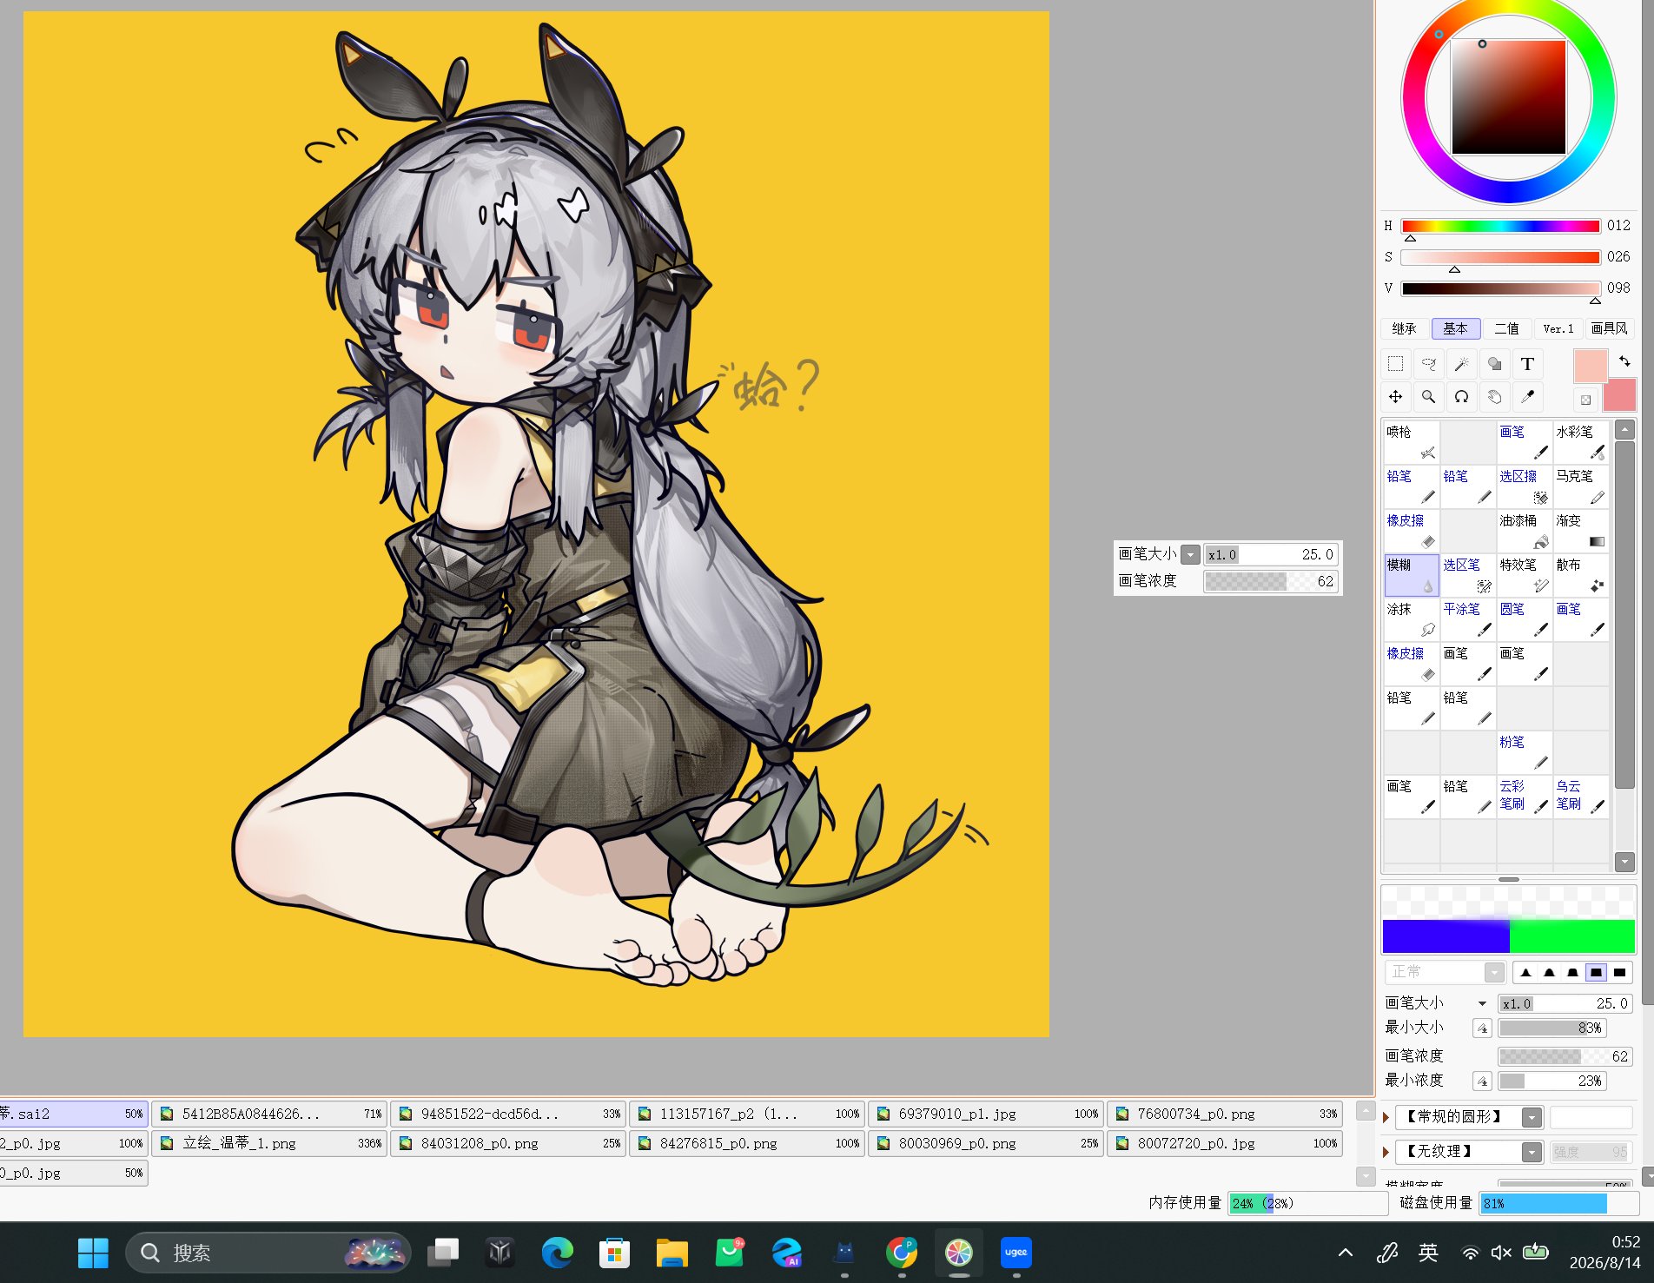Switch to the Ver.1 tool tab
This screenshot has width=1654, height=1283.
pos(1558,328)
